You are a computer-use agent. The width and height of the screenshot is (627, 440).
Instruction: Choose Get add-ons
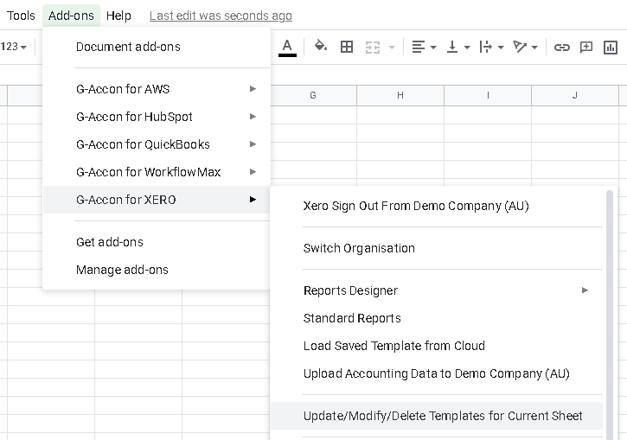pos(157,242)
